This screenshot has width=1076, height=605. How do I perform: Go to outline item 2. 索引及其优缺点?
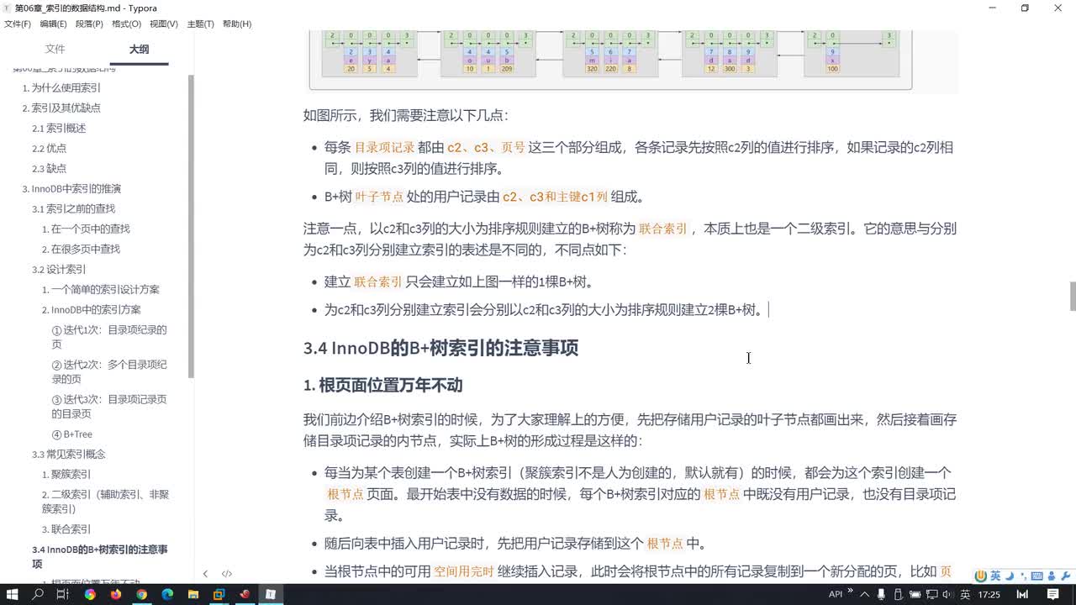tap(61, 108)
